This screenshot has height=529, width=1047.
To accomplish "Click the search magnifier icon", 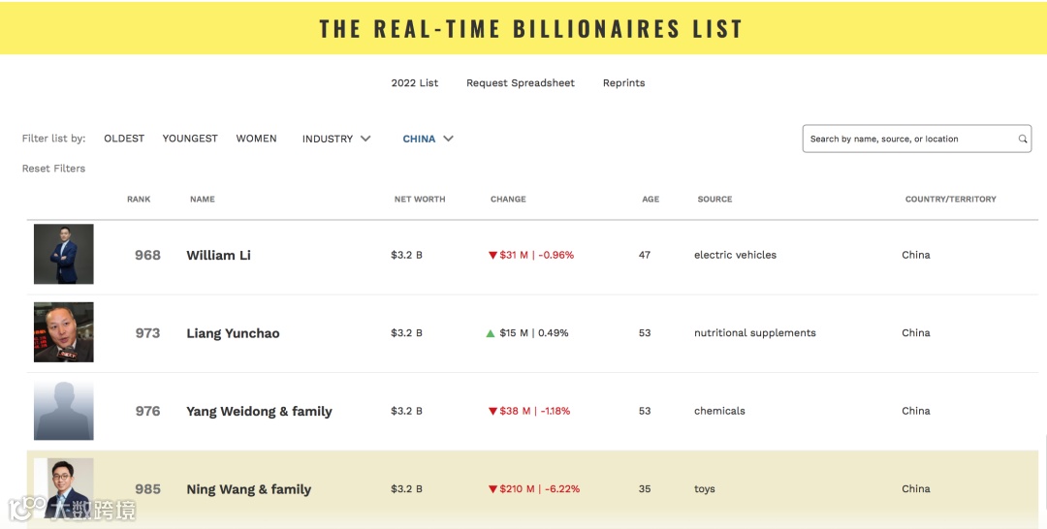I will (x=1022, y=139).
